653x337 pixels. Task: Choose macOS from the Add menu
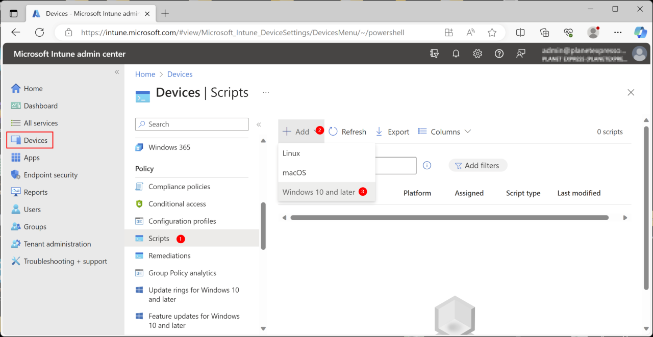pyautogui.click(x=294, y=172)
